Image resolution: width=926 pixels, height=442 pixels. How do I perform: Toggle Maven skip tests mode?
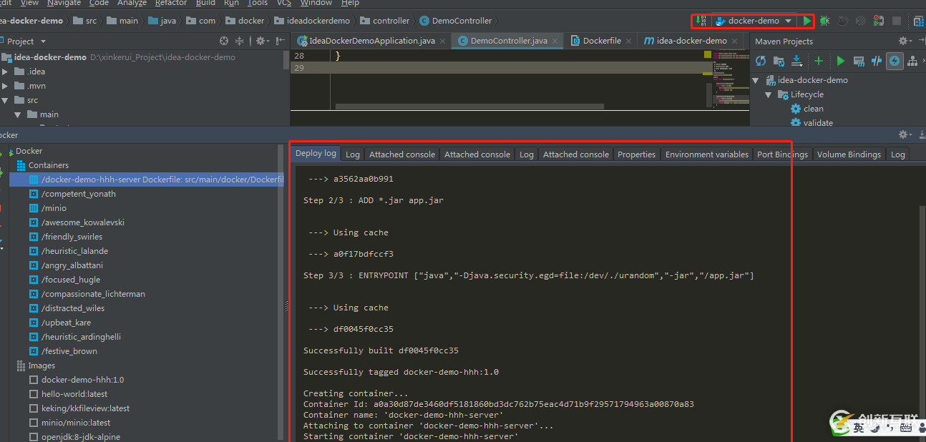[x=895, y=62]
